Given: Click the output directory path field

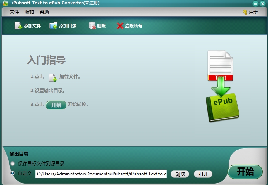Looking at the screenshot, I should pos(101,174).
